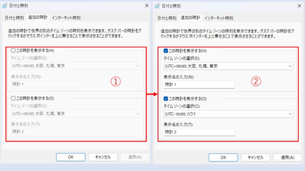Switch to 日付と時刻 tab in right dialog
305x171 pixels.
tap(167, 18)
